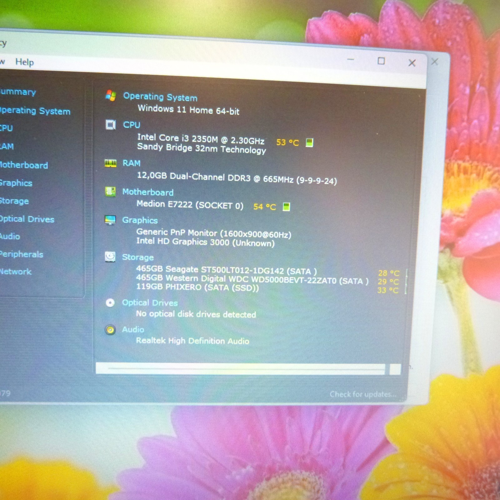Image resolution: width=500 pixels, height=500 pixels.
Task: Select Audio in the sidebar
Action: point(10,236)
